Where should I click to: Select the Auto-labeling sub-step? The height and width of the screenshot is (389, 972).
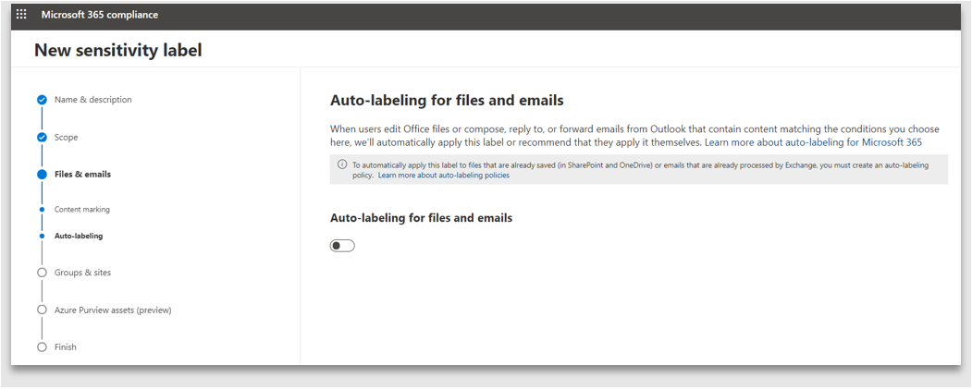(x=79, y=236)
